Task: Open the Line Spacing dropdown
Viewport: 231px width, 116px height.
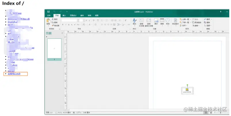Action: point(119,25)
